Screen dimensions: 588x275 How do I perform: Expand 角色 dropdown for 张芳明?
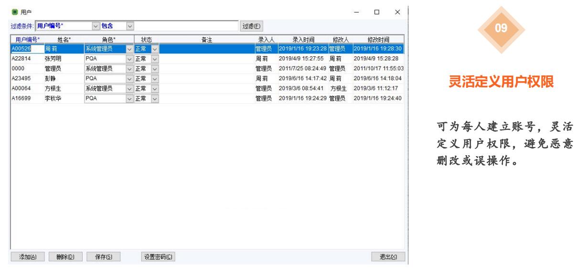pos(129,58)
